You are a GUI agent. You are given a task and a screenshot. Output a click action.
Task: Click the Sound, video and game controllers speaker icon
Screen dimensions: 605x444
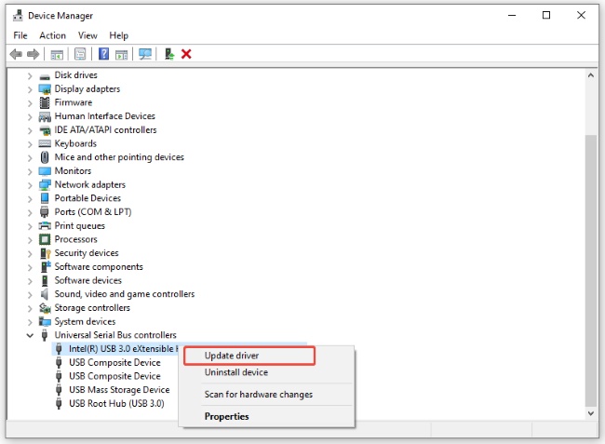[45, 294]
